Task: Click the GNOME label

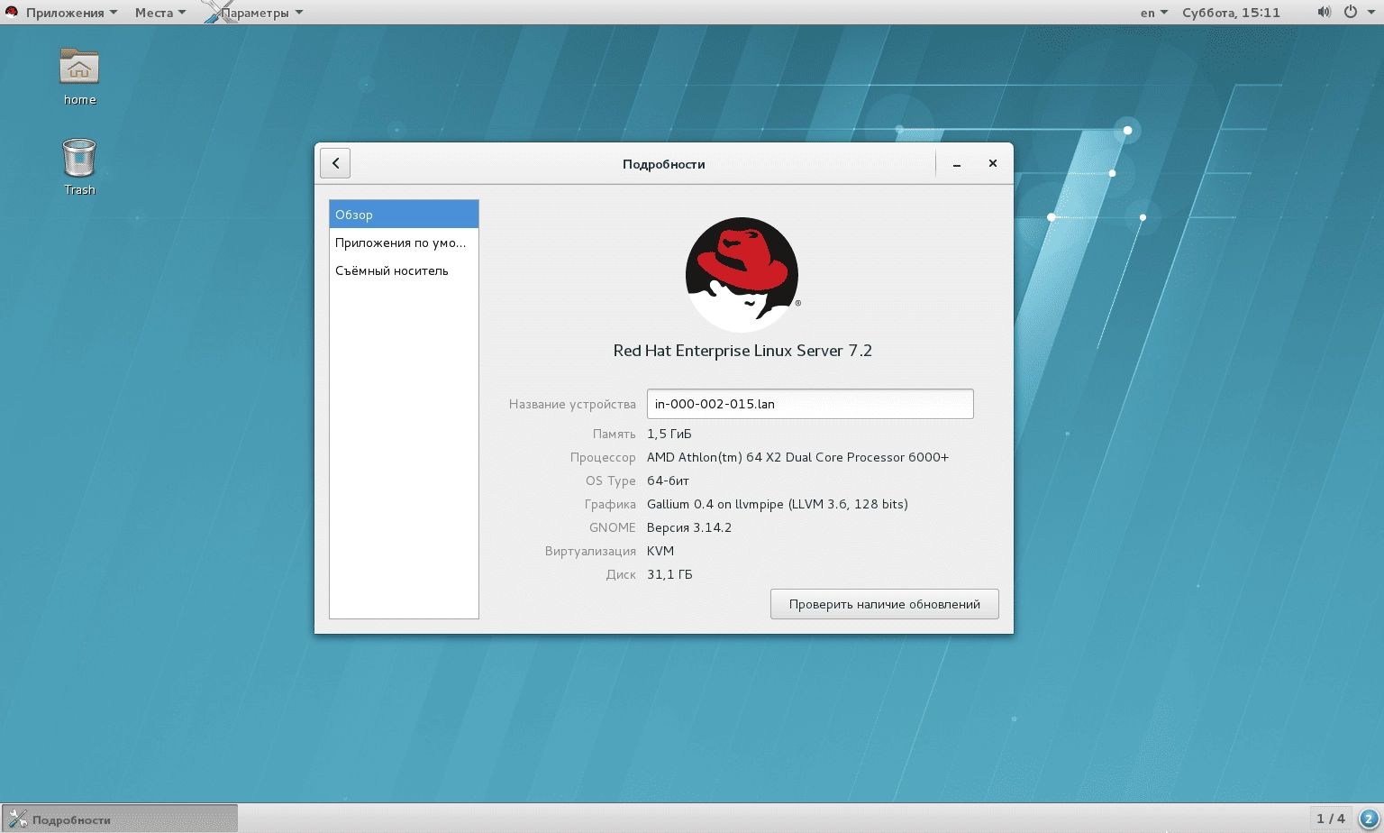Action: pos(613,527)
